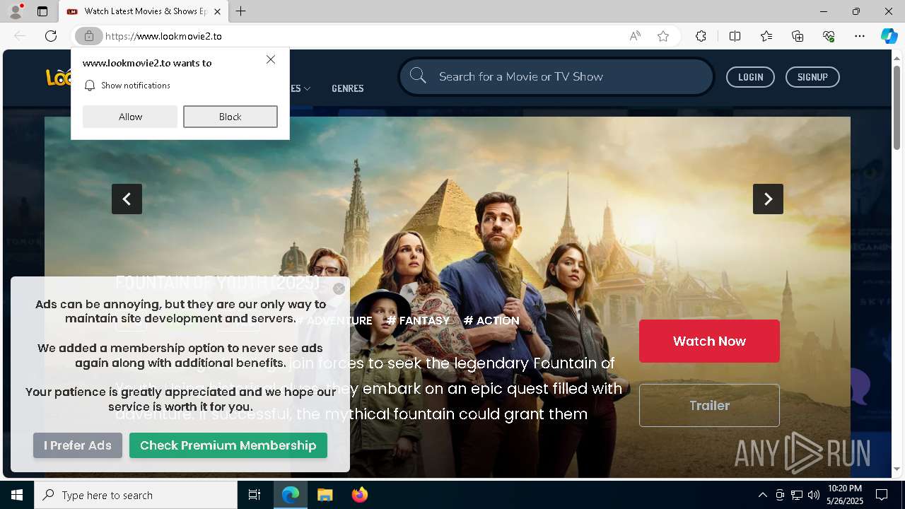905x509 pixels.
Task: Open the GENRES menu
Action: point(348,88)
